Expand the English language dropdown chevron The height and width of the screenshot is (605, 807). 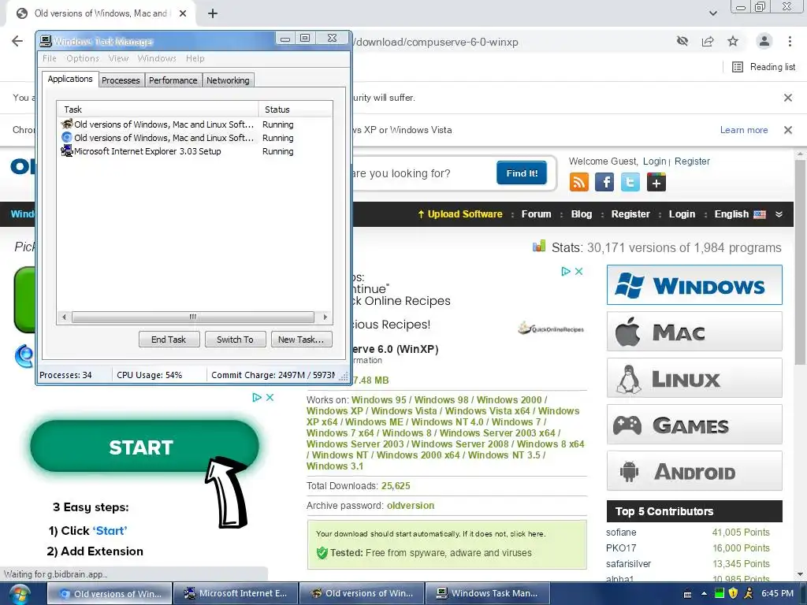pos(779,214)
